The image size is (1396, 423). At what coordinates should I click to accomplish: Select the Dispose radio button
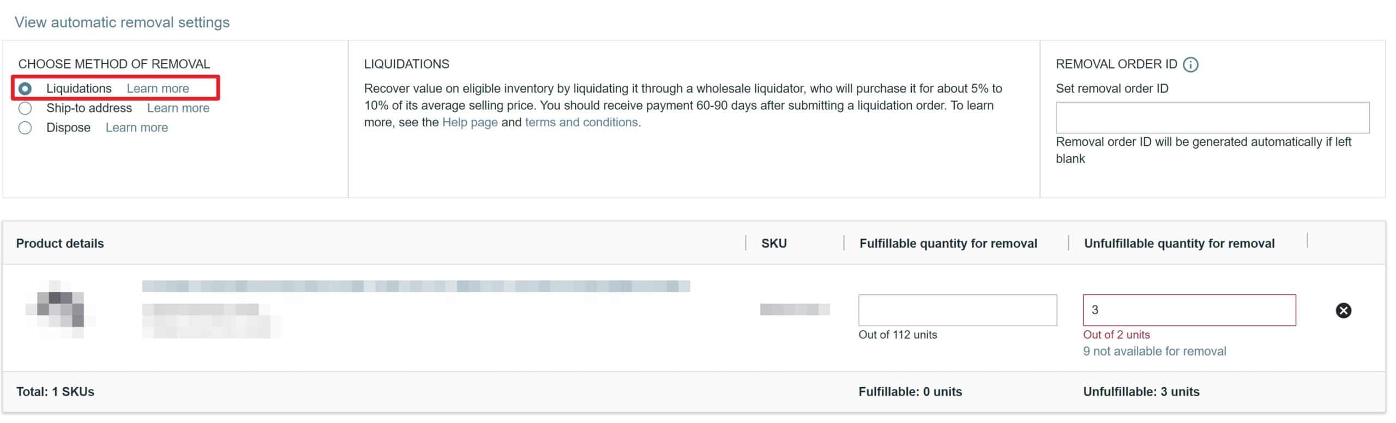[x=25, y=128]
